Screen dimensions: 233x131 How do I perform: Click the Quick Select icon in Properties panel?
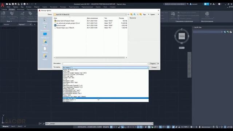click(x=230, y=32)
